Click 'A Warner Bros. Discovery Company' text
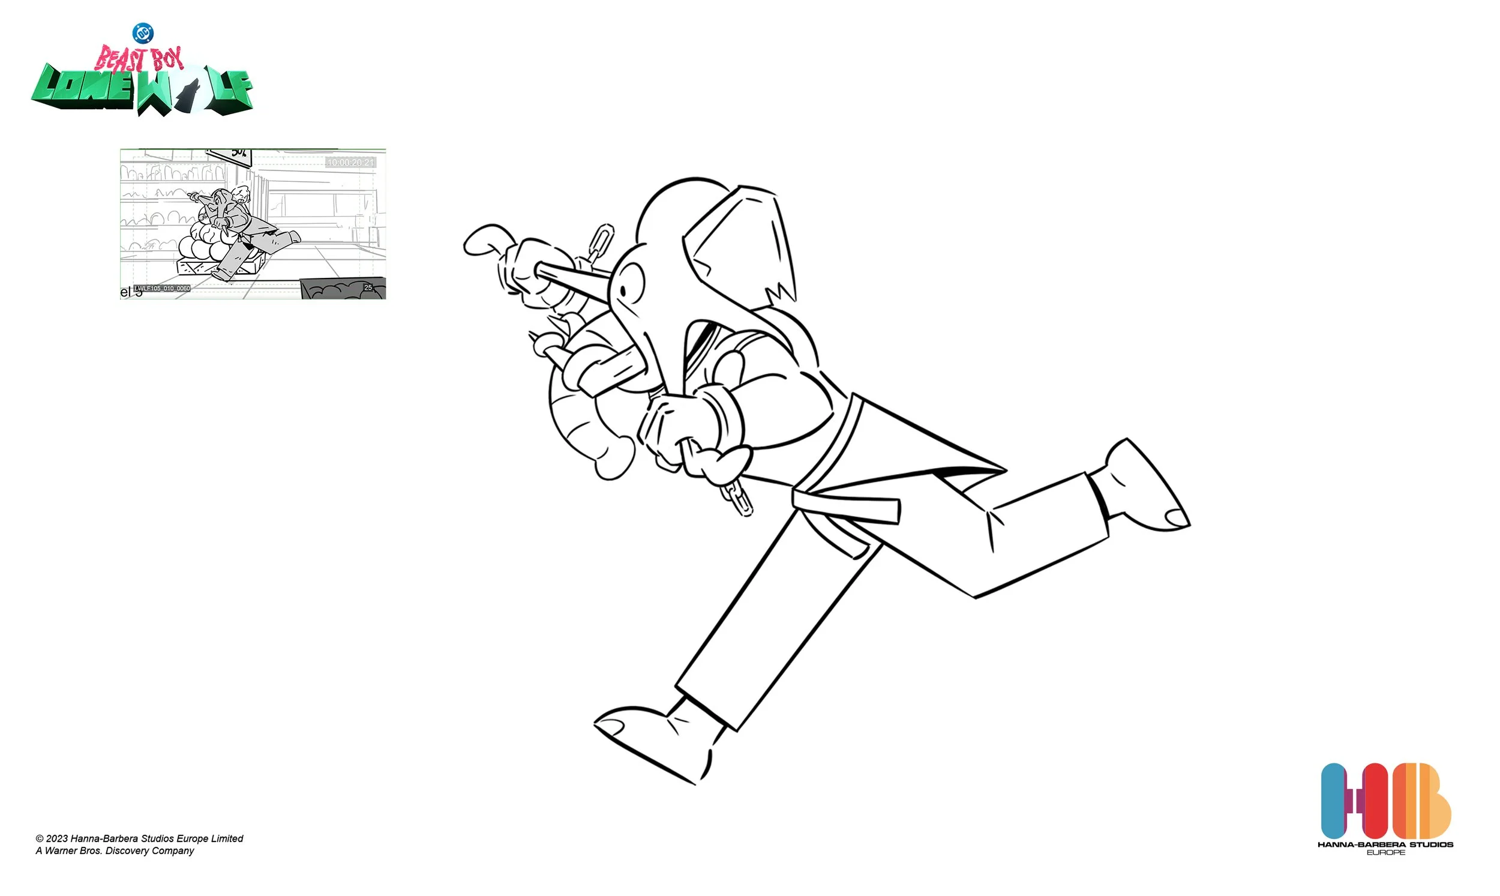 (115, 852)
